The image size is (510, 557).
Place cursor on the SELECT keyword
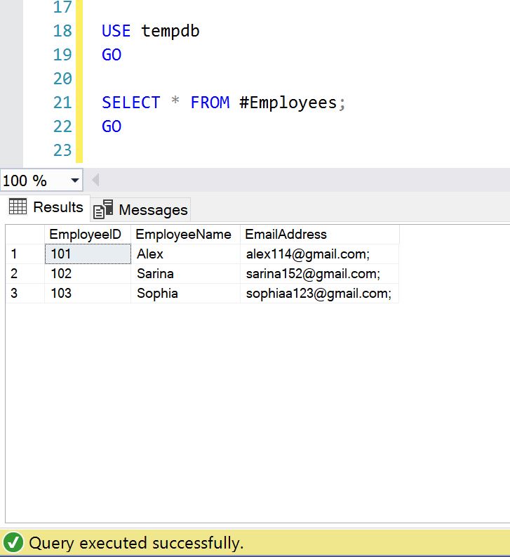pos(130,103)
